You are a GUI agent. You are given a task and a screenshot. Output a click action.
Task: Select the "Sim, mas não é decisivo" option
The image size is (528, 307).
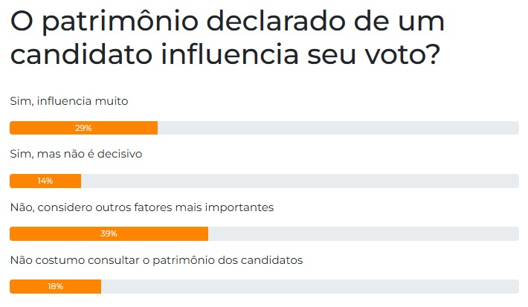pyautogui.click(x=76, y=154)
